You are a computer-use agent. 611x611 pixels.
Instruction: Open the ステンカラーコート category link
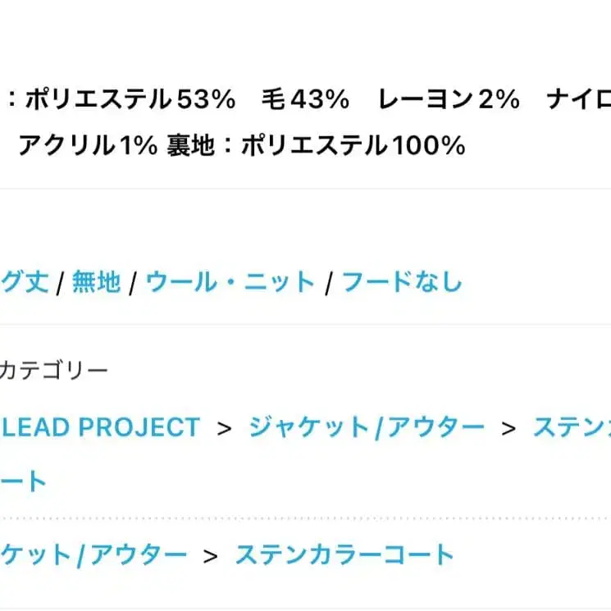click(344, 555)
